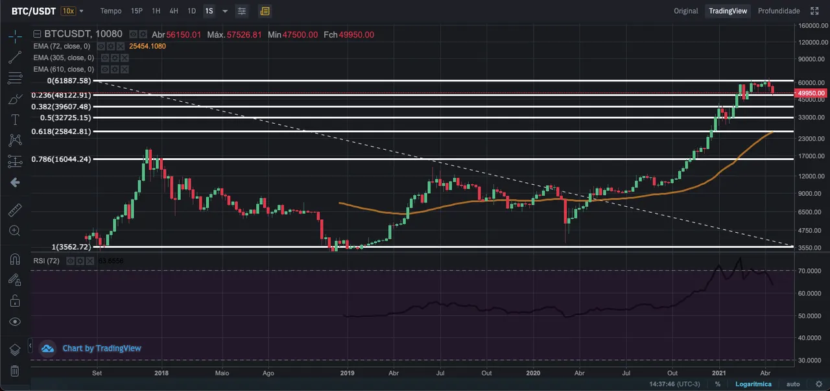830x391 pixels.
Task: Remove the RSI (72) indicator
Action: click(x=90, y=261)
